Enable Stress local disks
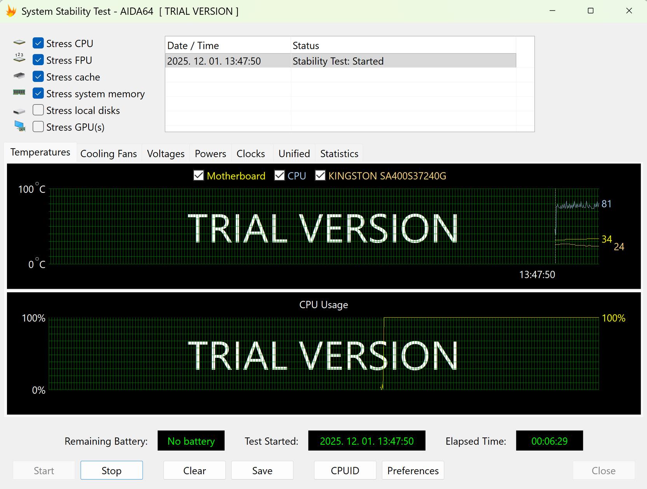Viewport: 647px width, 489px height. pos(38,110)
